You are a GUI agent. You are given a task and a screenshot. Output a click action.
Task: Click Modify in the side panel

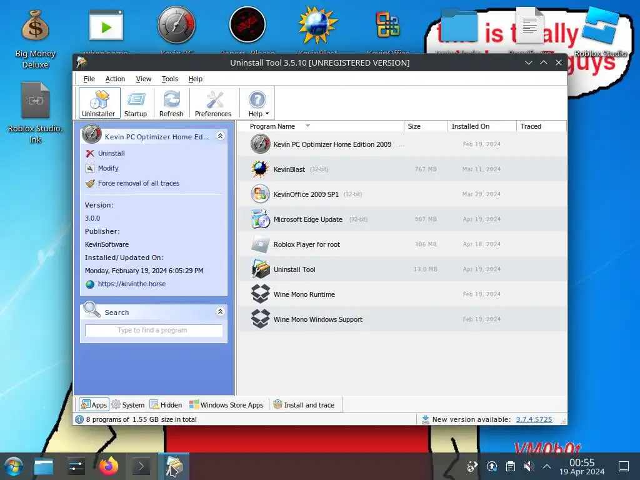108,168
